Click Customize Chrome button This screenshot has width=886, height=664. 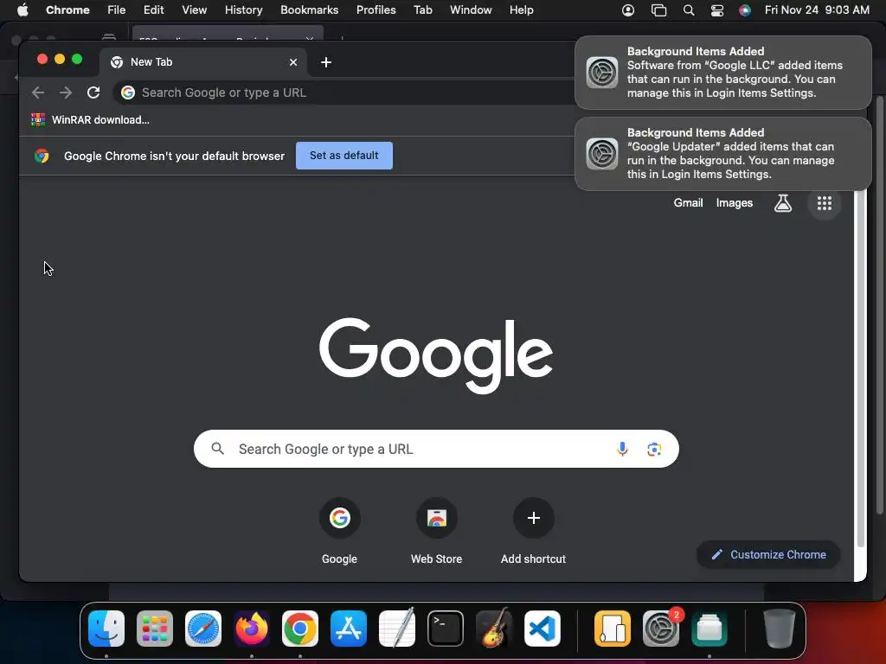768,554
